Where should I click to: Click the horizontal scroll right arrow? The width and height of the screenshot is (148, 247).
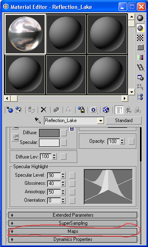[x=125, y=99]
